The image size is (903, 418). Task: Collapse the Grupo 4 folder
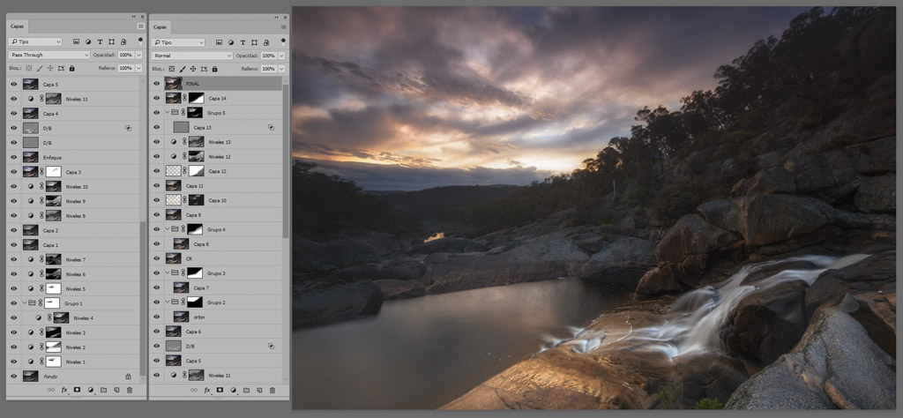[x=167, y=229]
